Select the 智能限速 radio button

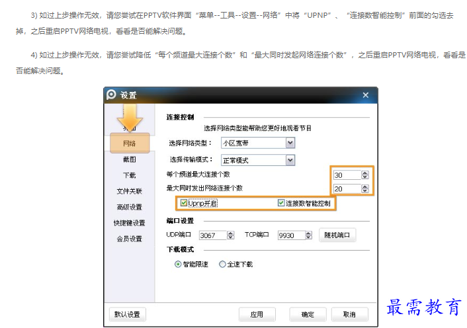pyautogui.click(x=178, y=265)
